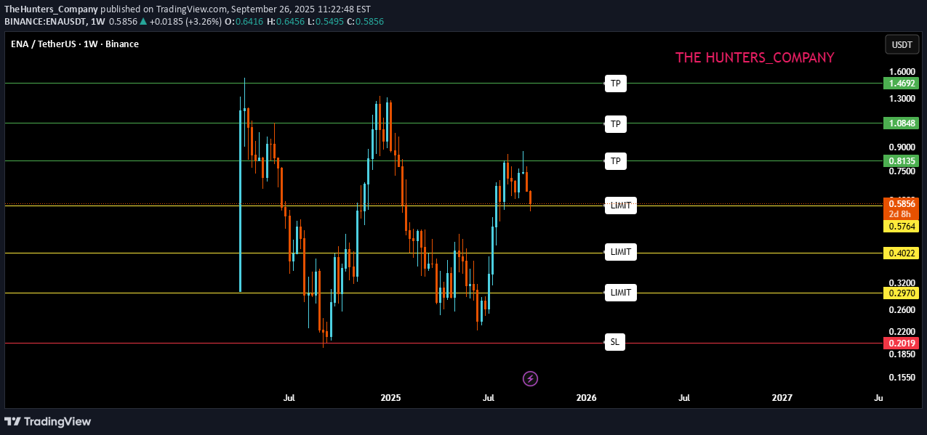
Task: Click the green 1.4692 price tag
Action: click(902, 84)
